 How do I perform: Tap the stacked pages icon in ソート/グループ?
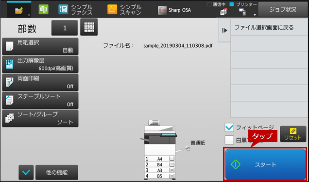pos(9,118)
